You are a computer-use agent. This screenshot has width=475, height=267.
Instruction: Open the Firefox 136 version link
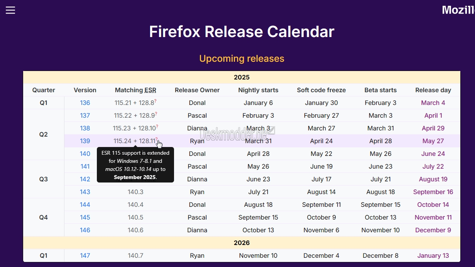point(85,103)
